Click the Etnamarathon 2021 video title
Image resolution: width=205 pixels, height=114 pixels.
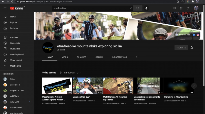(x=81, y=97)
